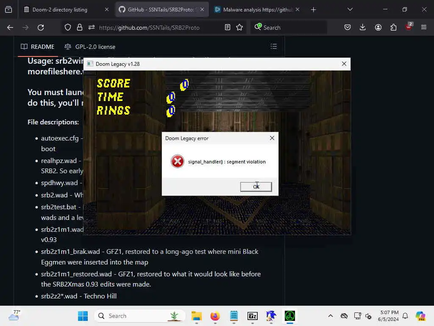Click 'srb2z2*.wad - Techno Hill' entry

point(78,296)
